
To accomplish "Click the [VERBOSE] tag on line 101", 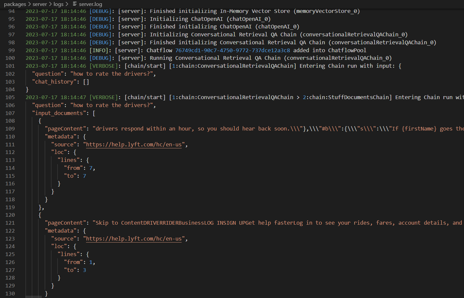I will (x=104, y=66).
